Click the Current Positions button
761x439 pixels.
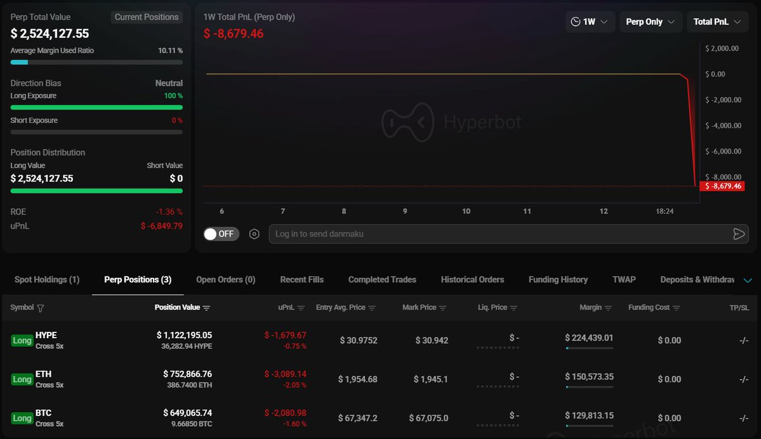(147, 17)
